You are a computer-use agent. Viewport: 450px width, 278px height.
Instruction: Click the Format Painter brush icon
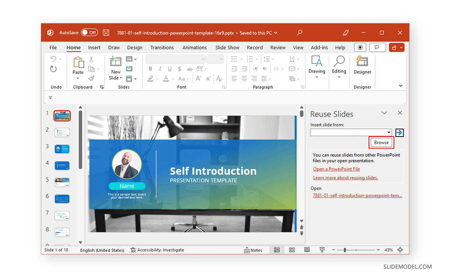pos(91,78)
